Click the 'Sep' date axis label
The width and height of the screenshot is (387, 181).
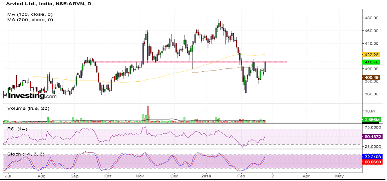point(74,176)
